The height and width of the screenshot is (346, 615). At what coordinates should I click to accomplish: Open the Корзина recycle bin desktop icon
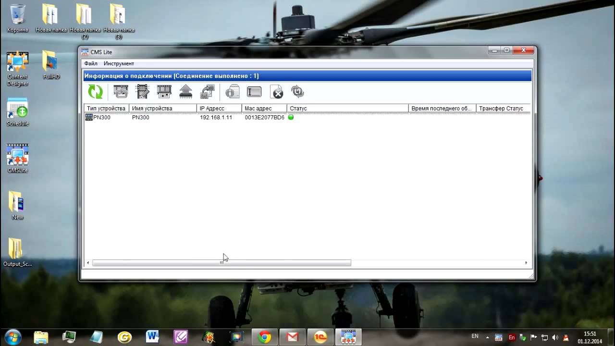(x=18, y=18)
